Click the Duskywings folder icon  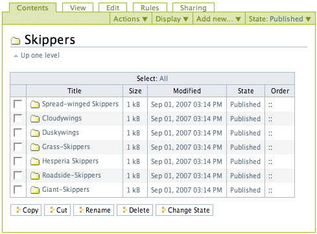(35, 133)
